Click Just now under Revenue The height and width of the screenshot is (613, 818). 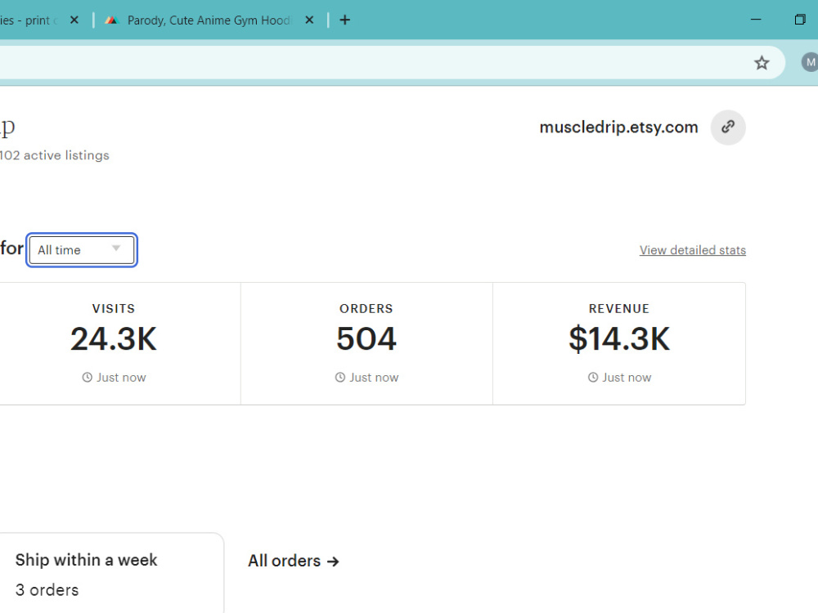620,378
